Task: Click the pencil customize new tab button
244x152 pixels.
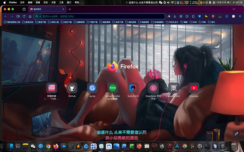Action: pyautogui.click(x=236, y=134)
